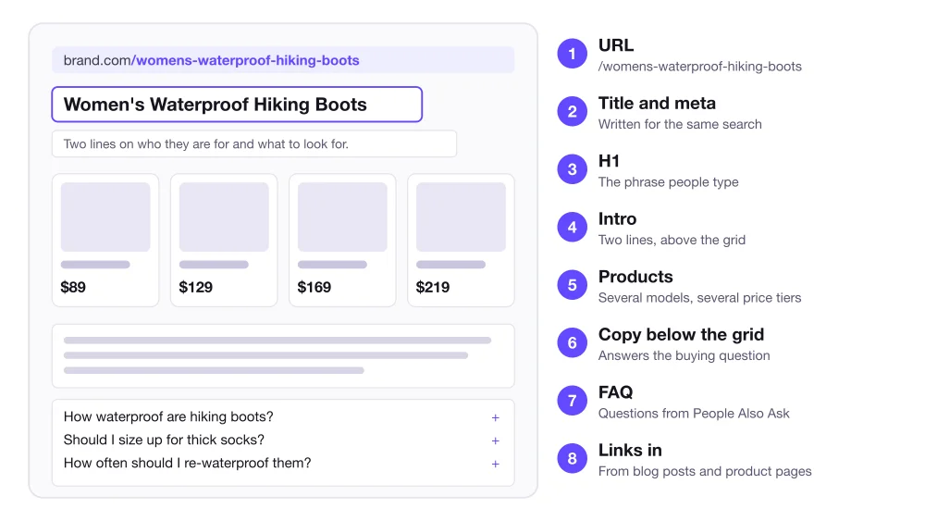Click the gray URL path text under 'URL'
This screenshot has width=925, height=521.
click(x=699, y=67)
